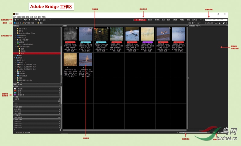The height and width of the screenshot is (146, 241).
Task: Select the 必要项 workspace
Action: 157,20
